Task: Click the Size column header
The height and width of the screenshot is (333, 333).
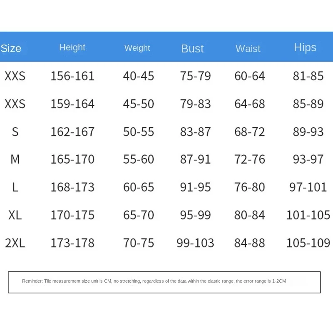Action: tap(11, 48)
